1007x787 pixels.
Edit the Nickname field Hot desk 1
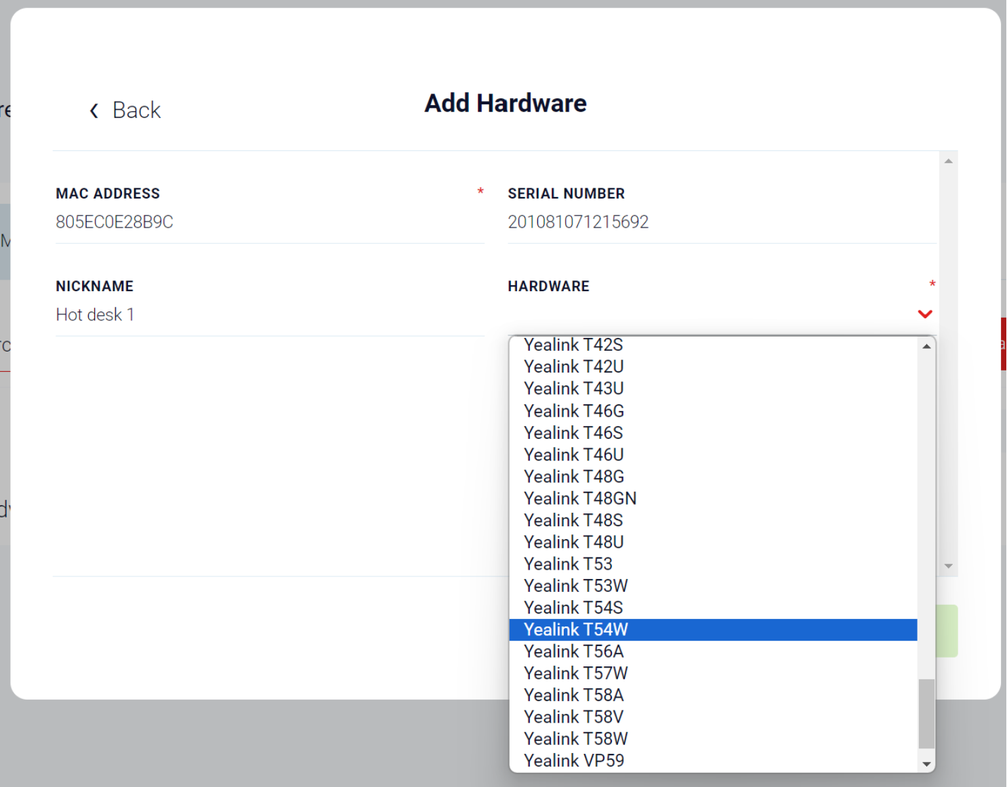coord(270,315)
